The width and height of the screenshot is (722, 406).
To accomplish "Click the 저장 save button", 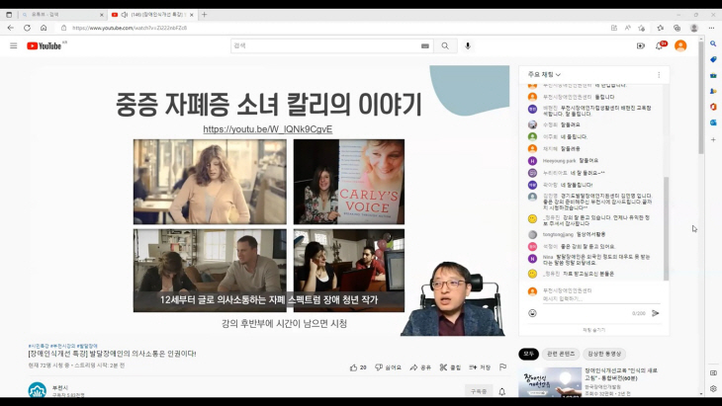I will [x=480, y=367].
